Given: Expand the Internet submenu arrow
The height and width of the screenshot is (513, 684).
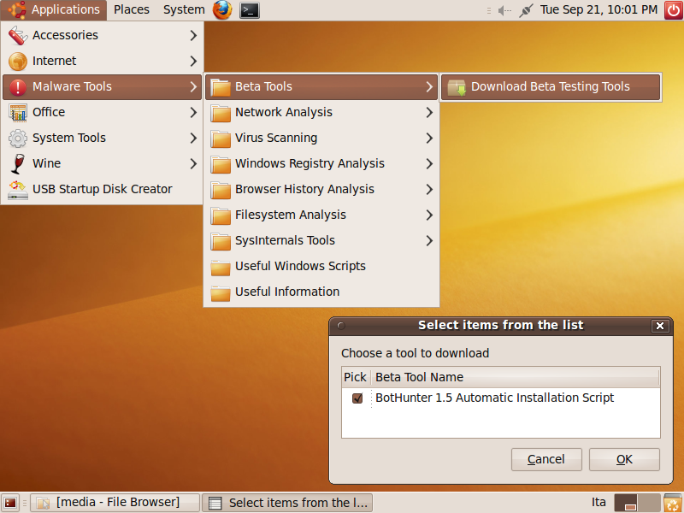Looking at the screenshot, I should pyautogui.click(x=193, y=61).
